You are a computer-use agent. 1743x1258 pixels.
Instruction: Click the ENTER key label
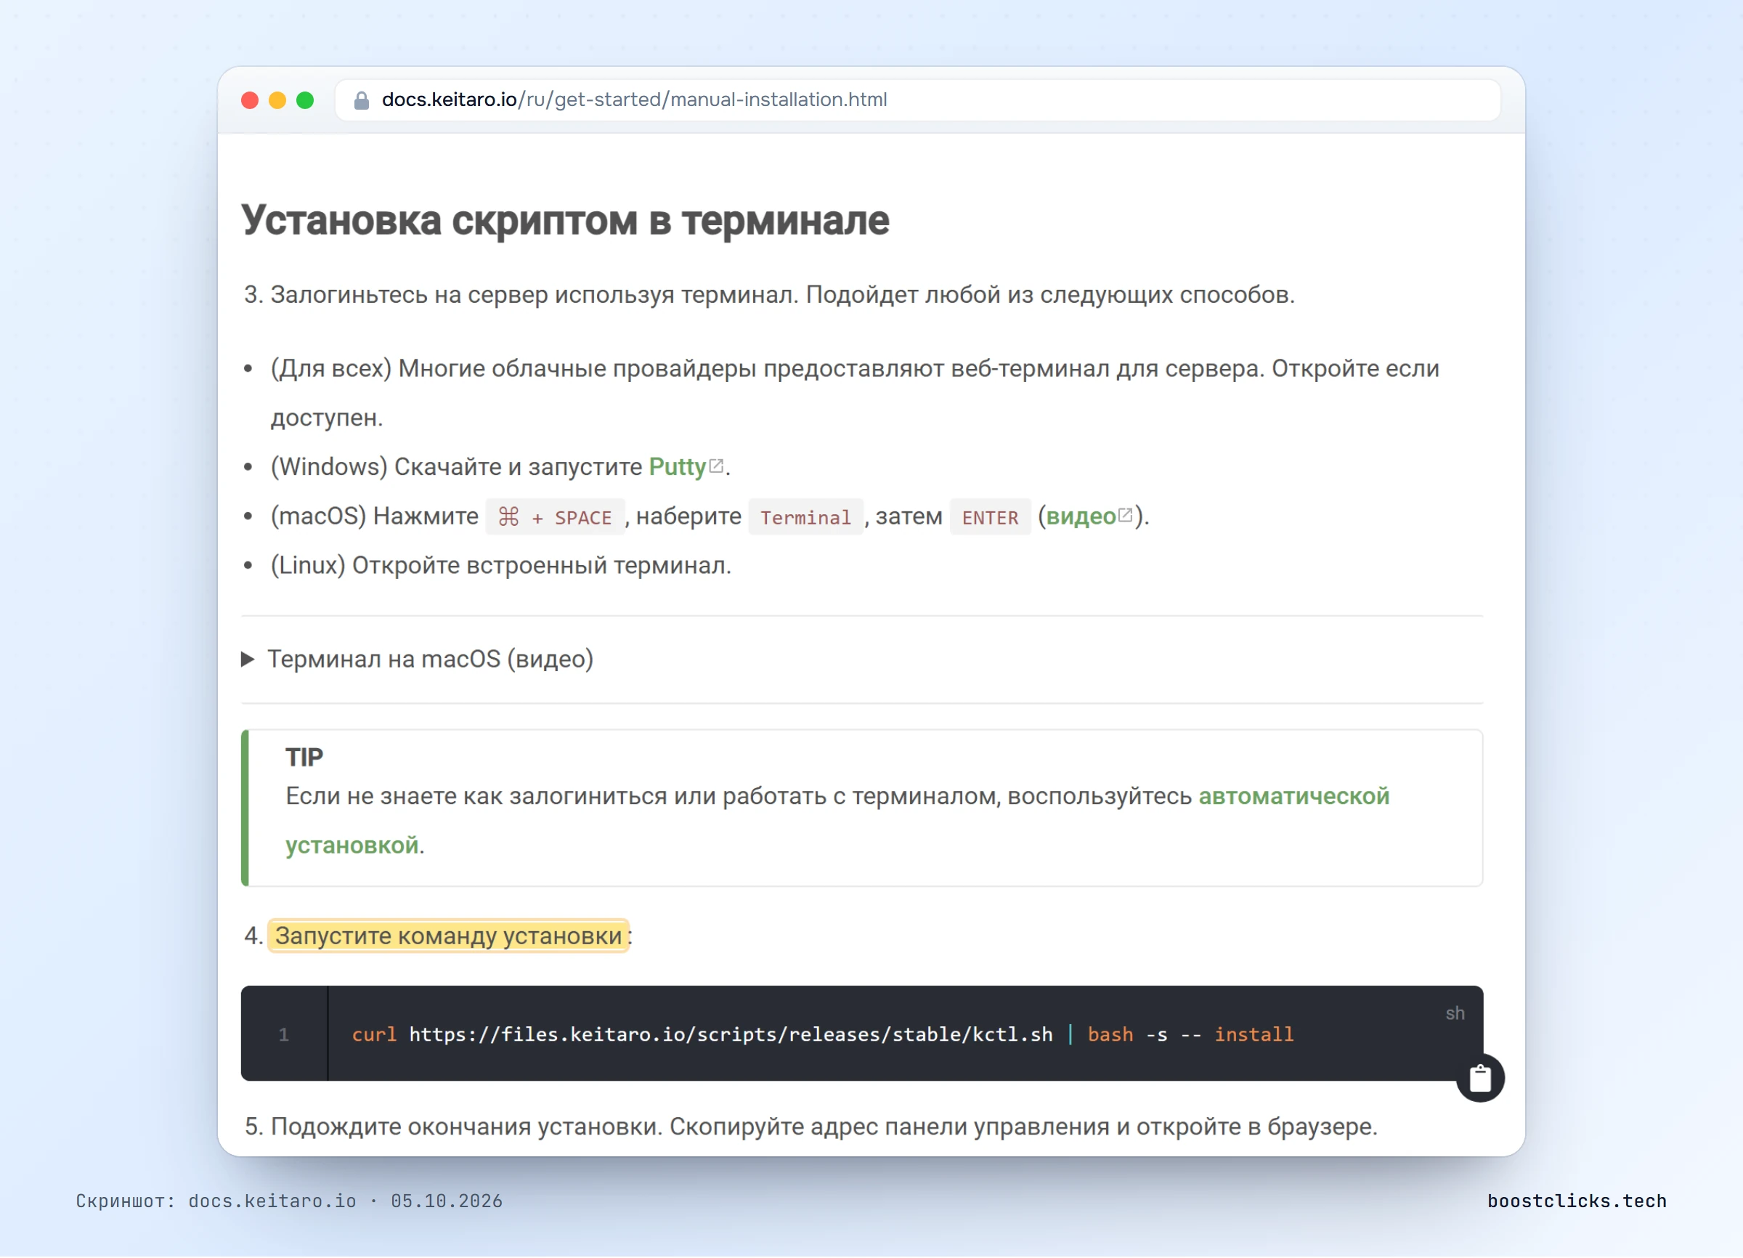(x=991, y=517)
